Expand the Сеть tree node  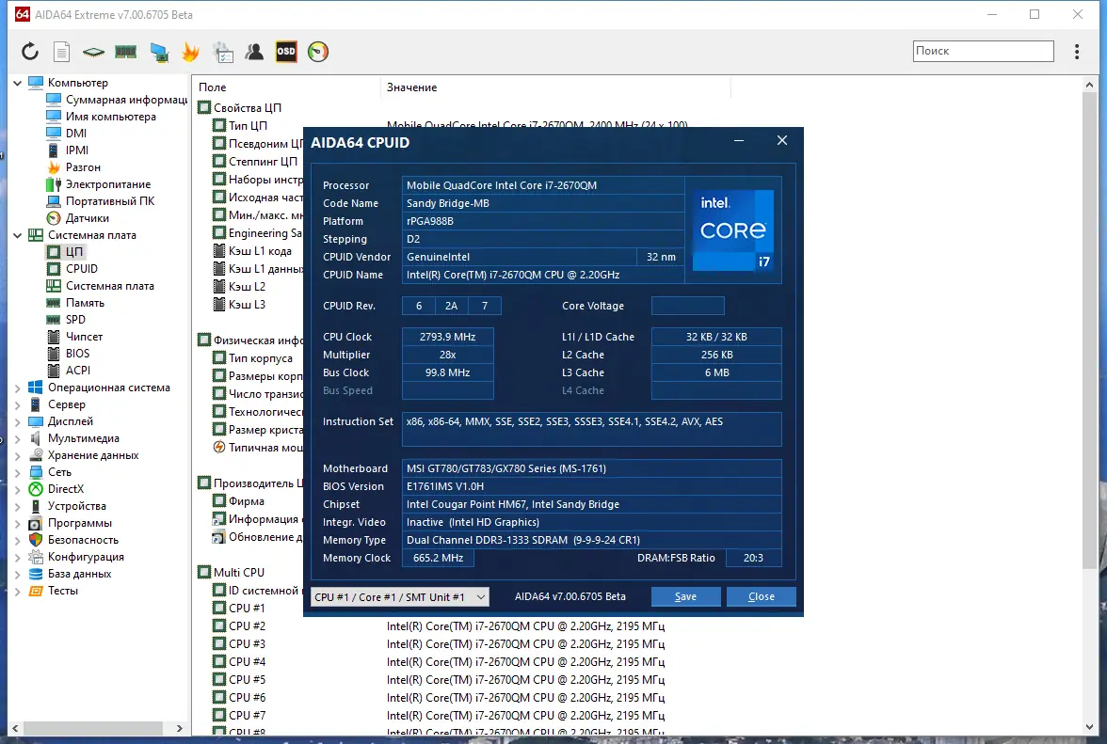[18, 472]
